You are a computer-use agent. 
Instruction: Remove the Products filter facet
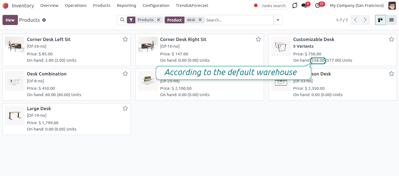click(x=159, y=20)
